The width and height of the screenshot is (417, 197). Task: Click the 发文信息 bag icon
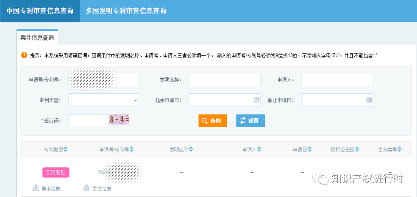(87, 188)
